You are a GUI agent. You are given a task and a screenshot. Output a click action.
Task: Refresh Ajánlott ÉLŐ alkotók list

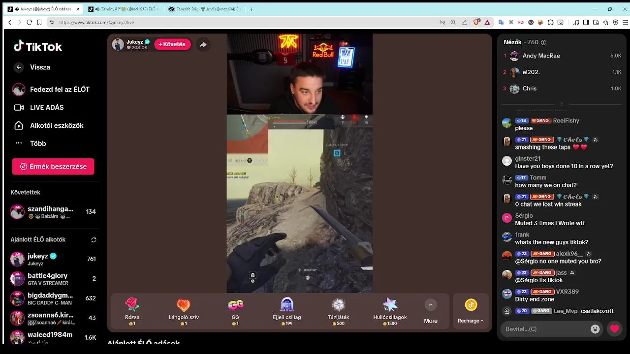click(x=94, y=240)
